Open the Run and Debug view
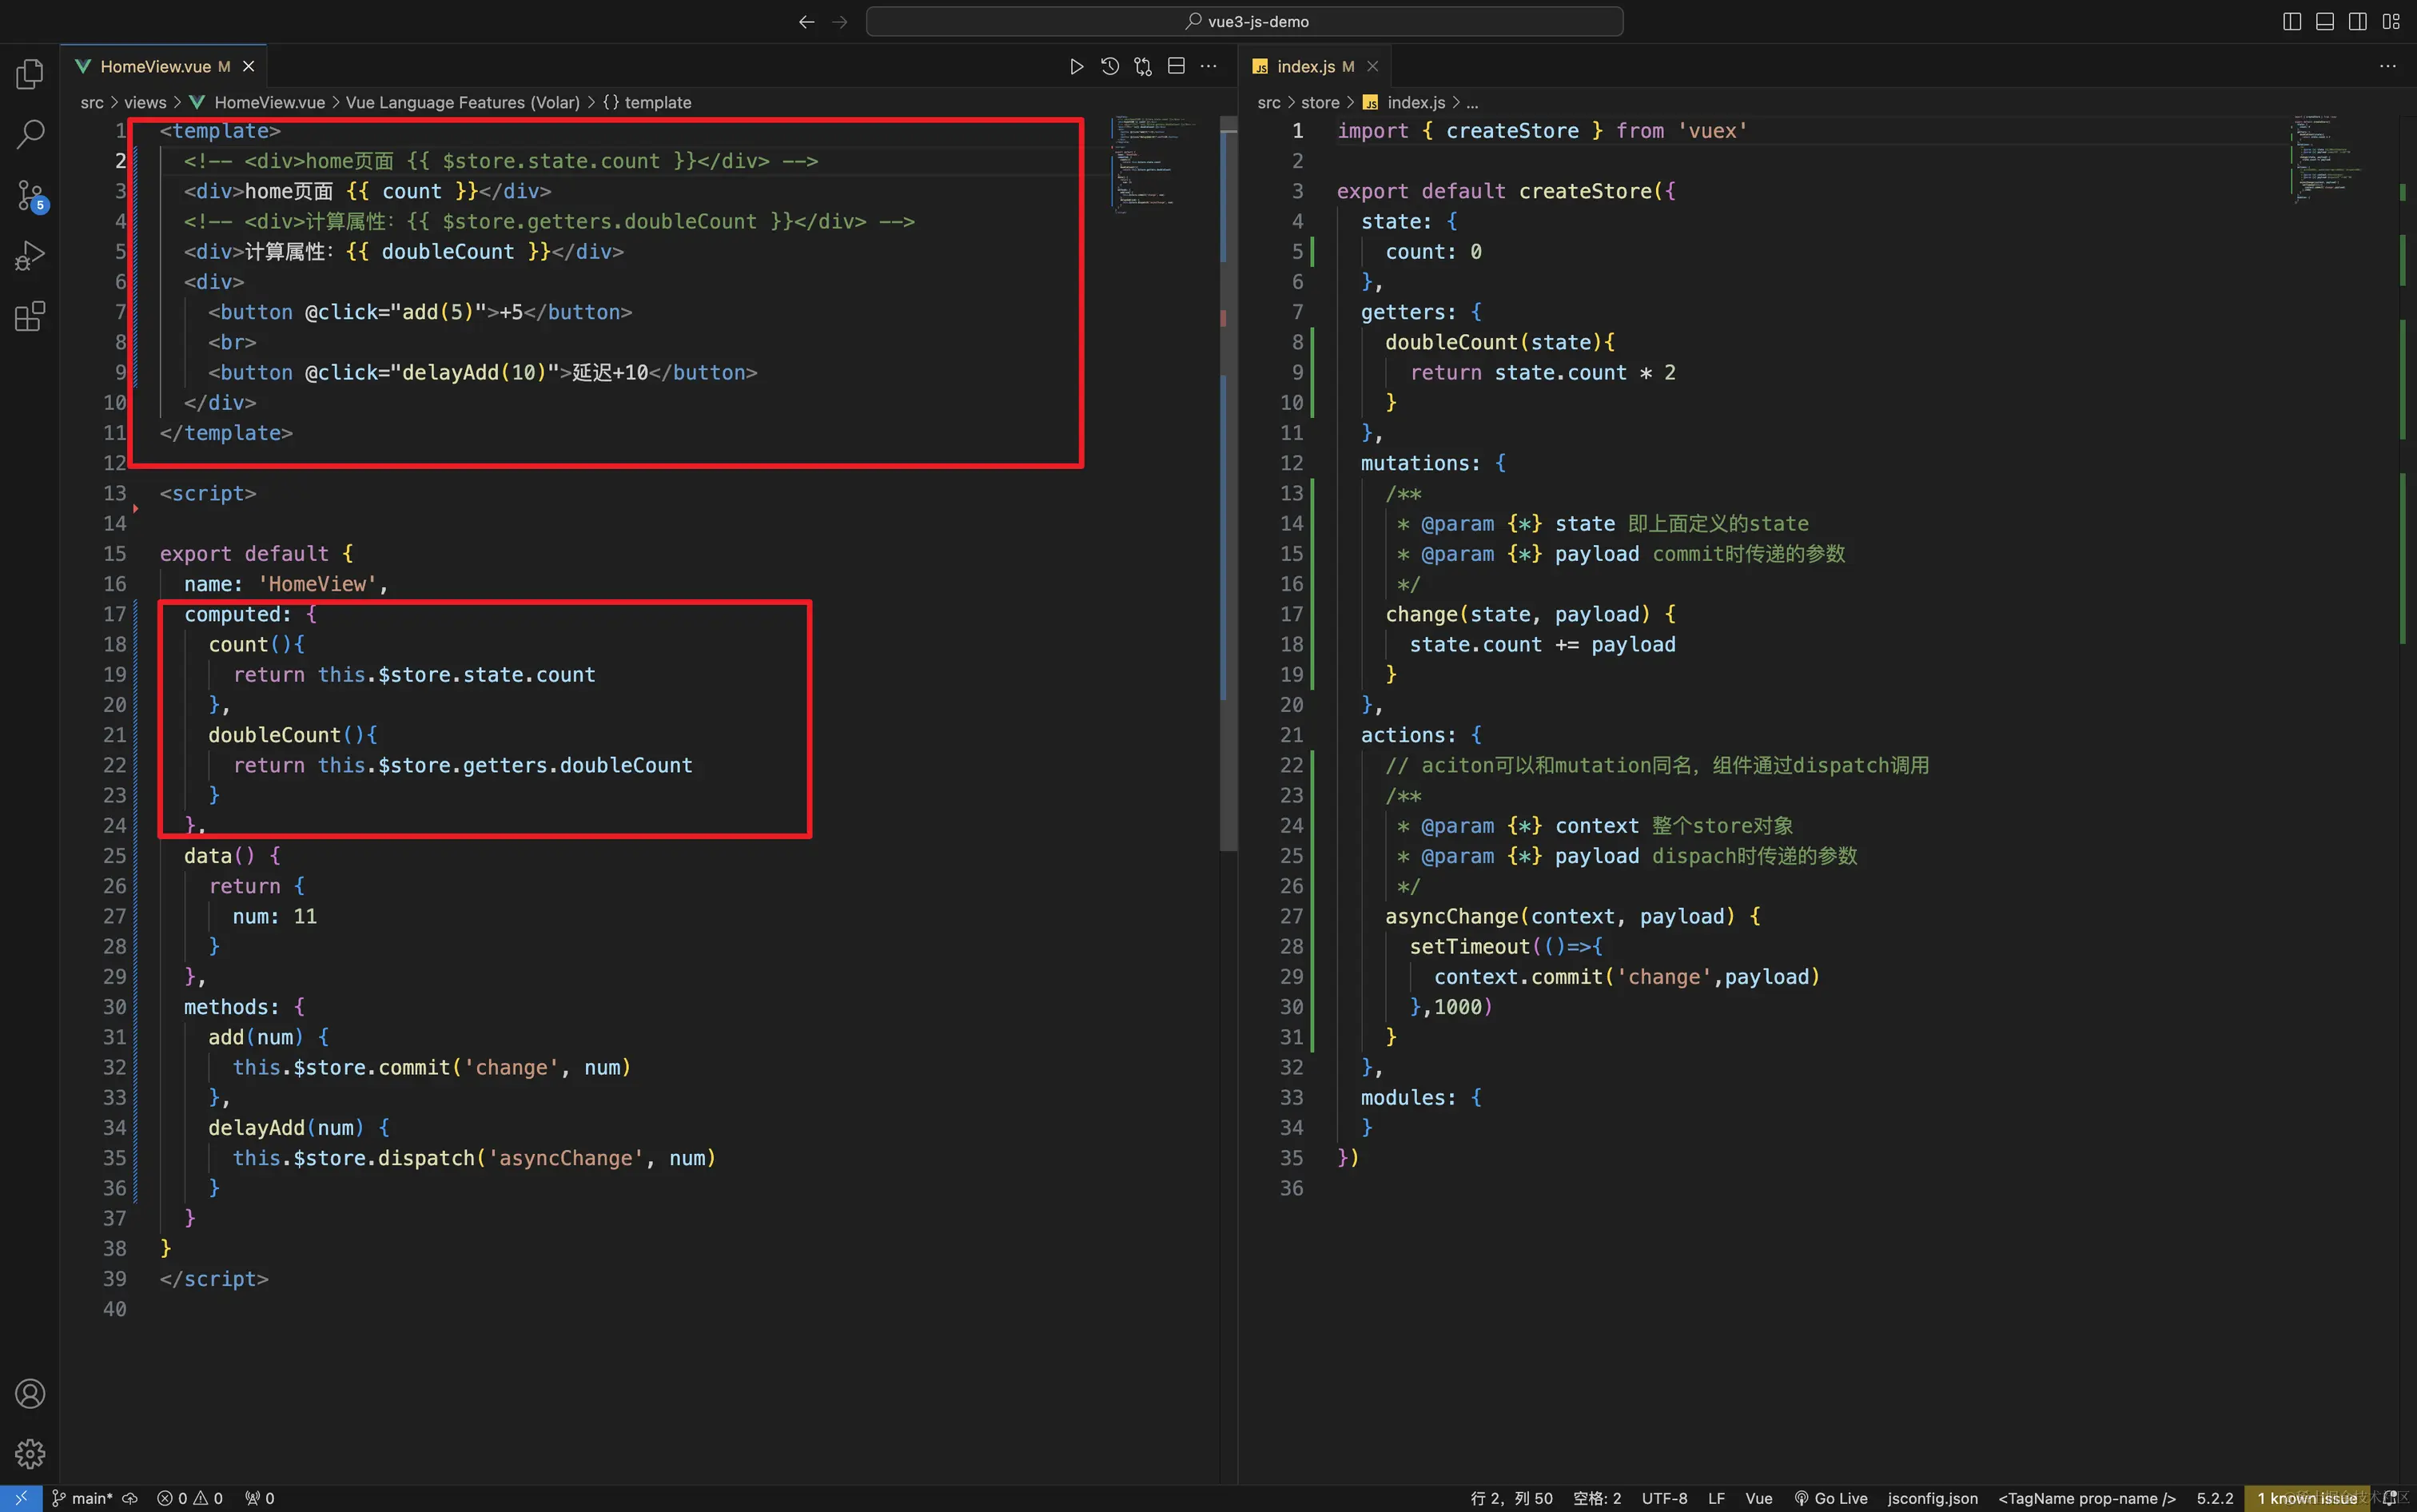Image resolution: width=2417 pixels, height=1512 pixels. pos(30,256)
